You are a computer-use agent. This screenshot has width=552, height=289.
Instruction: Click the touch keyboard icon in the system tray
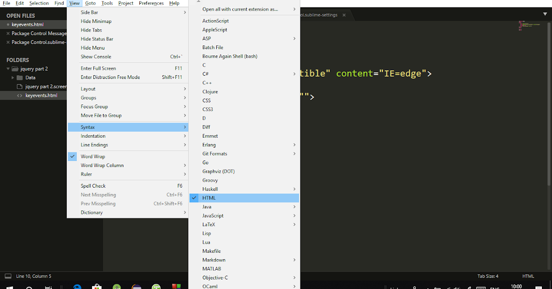point(481,287)
